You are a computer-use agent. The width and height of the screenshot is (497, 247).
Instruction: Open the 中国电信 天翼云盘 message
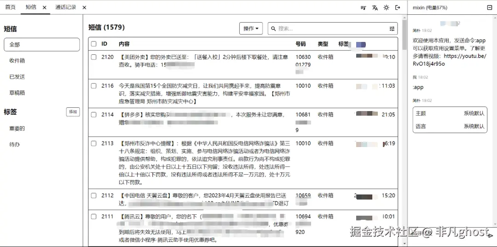pyautogui.click(x=204, y=200)
